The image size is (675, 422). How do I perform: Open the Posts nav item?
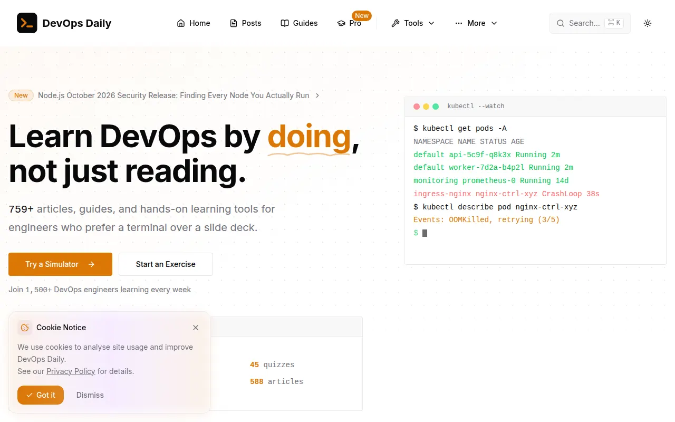[x=246, y=23]
